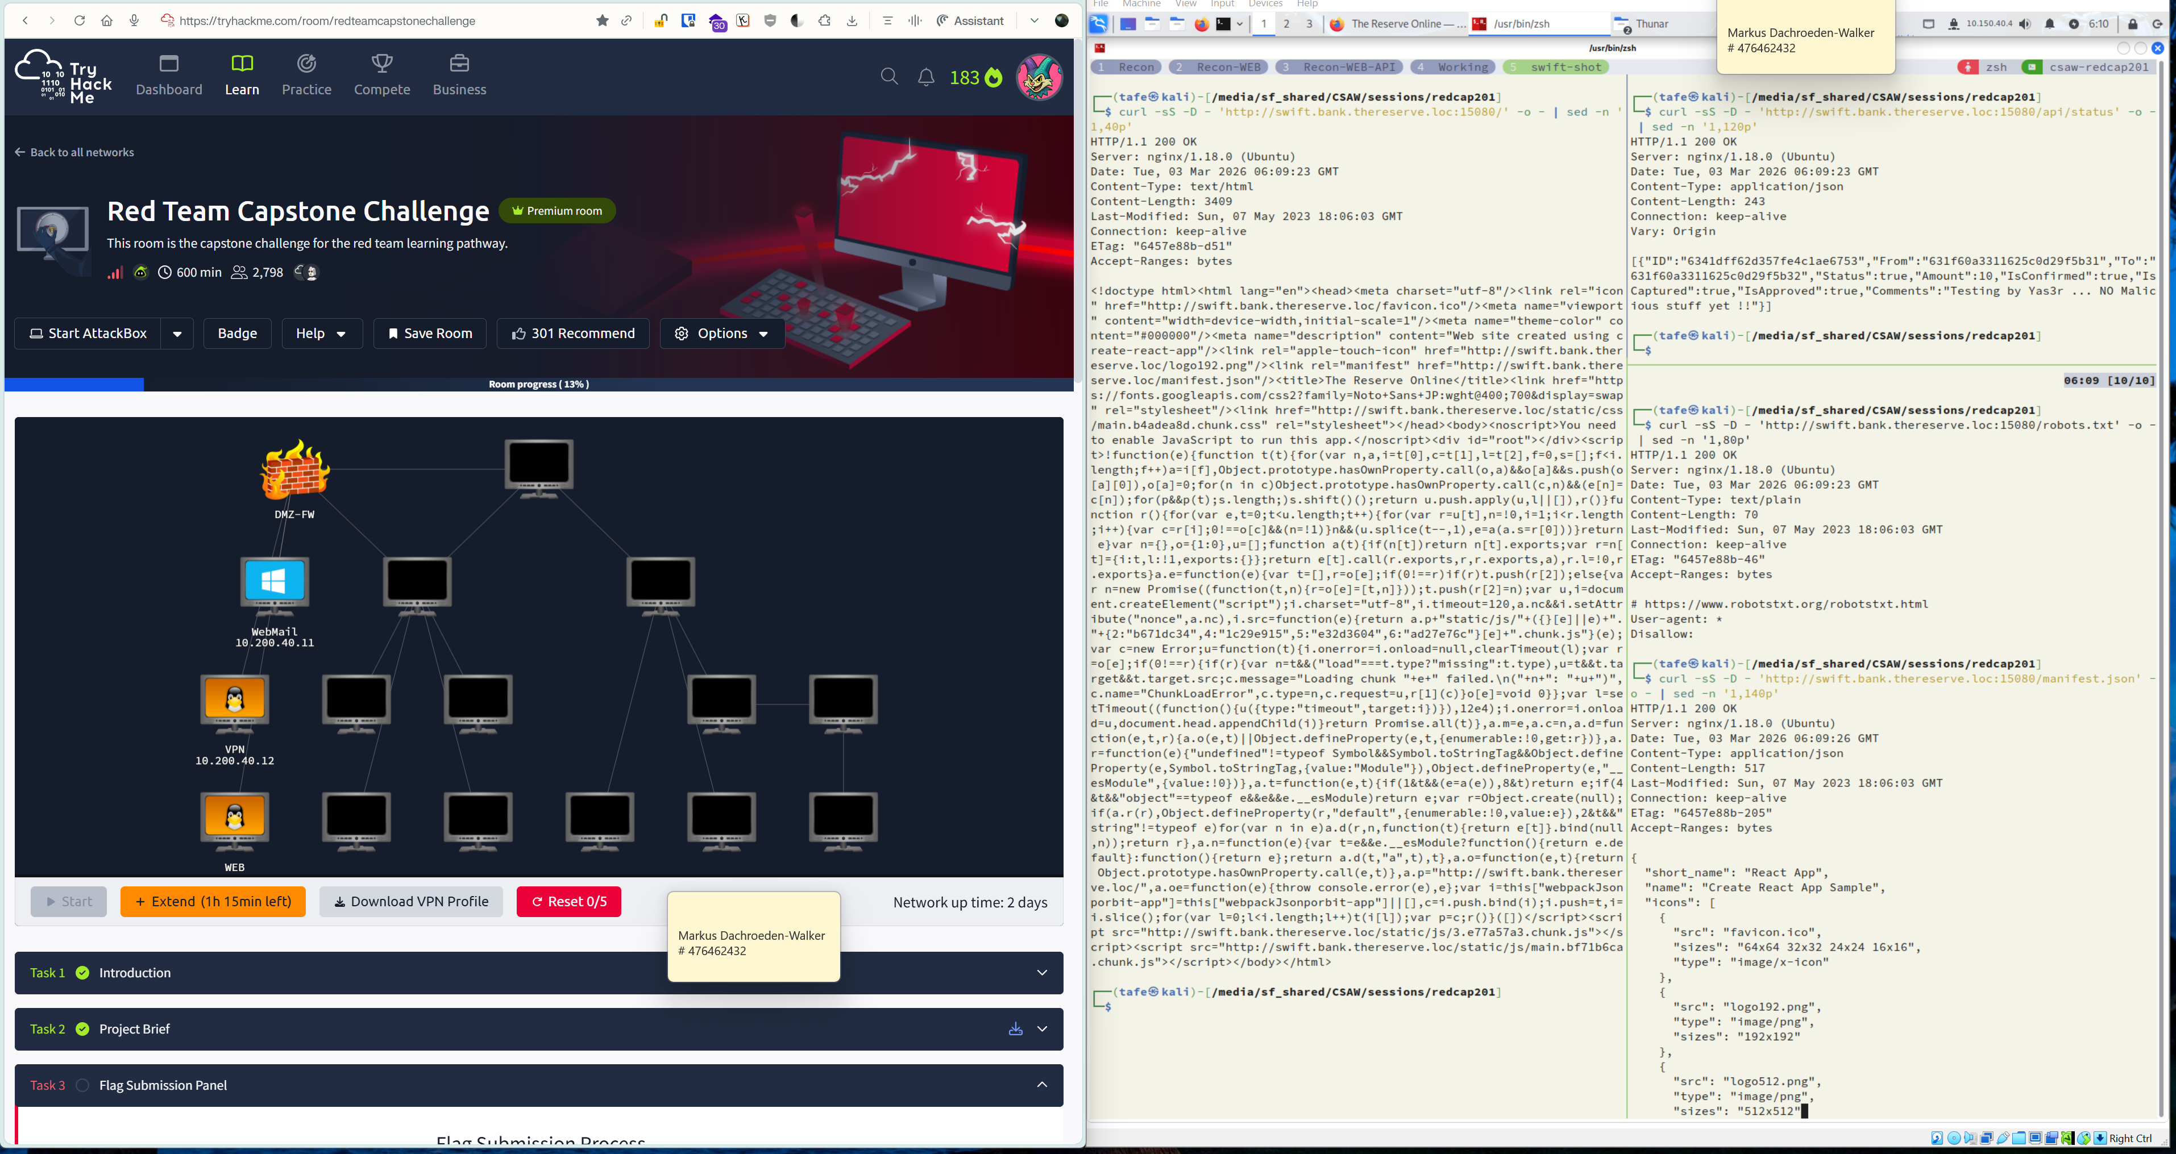The height and width of the screenshot is (1154, 2176).
Task: Bookmark the page with the star icon
Action: [603, 21]
